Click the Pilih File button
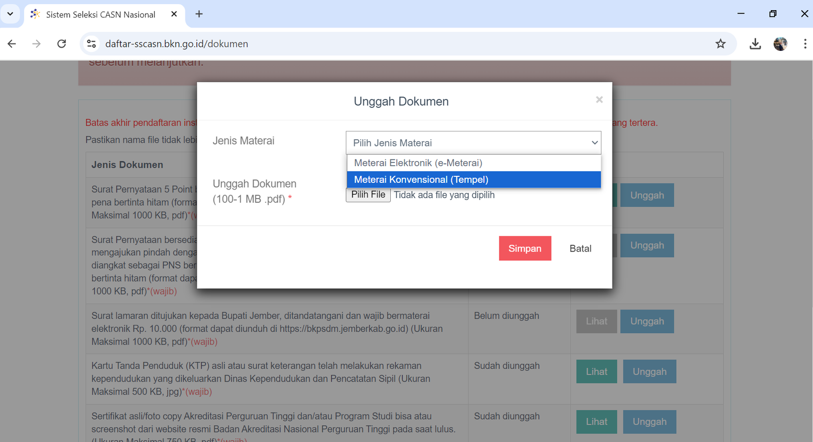The image size is (813, 442). click(x=368, y=195)
